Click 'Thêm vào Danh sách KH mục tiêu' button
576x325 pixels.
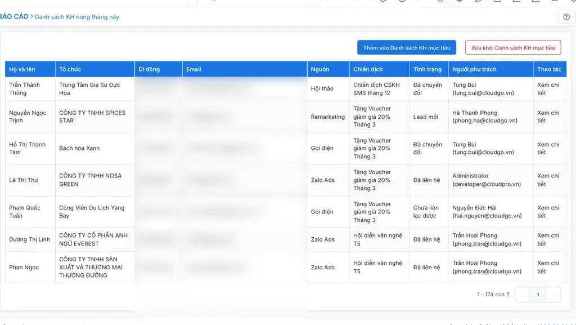[407, 48]
